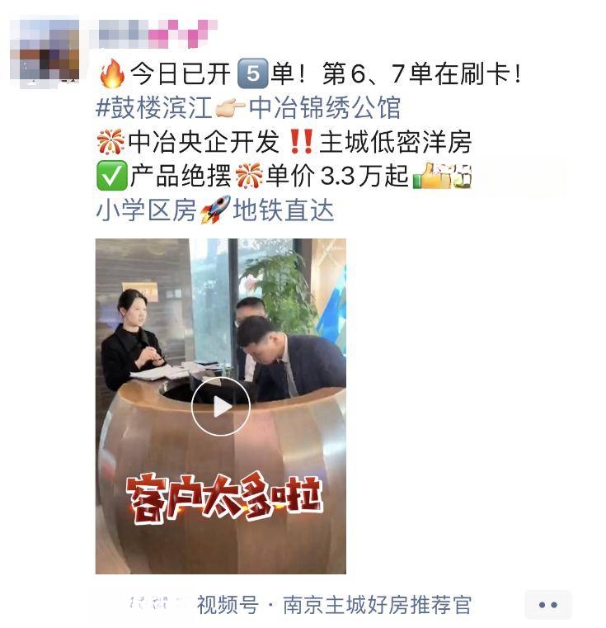Viewport: 606px width, 628px height.
Task: Click the firework emoji before 单价
Action: tap(249, 176)
